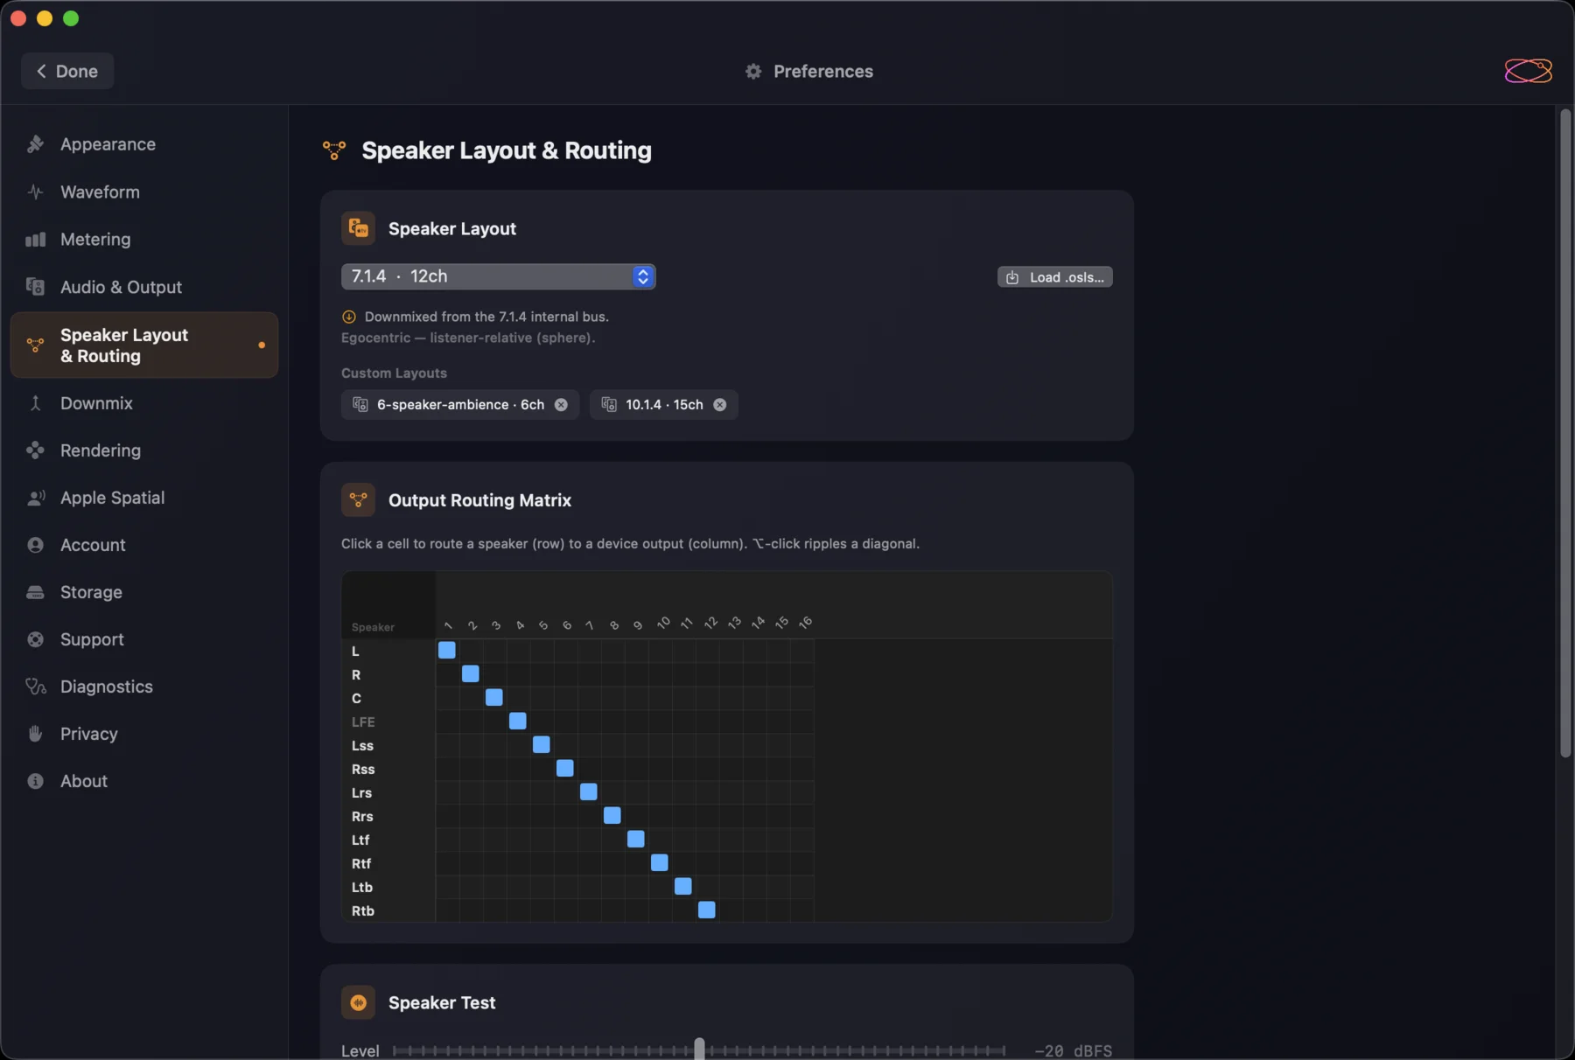Click the Support lifebuoy icon
This screenshot has height=1060, width=1575.
pyautogui.click(x=35, y=639)
